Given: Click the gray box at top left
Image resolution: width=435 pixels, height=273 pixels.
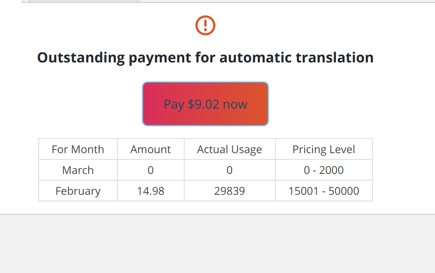Looking at the screenshot, I should (x=83, y=1).
